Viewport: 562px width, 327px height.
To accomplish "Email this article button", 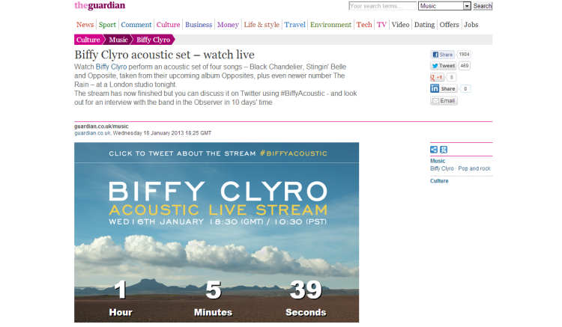I will [444, 101].
